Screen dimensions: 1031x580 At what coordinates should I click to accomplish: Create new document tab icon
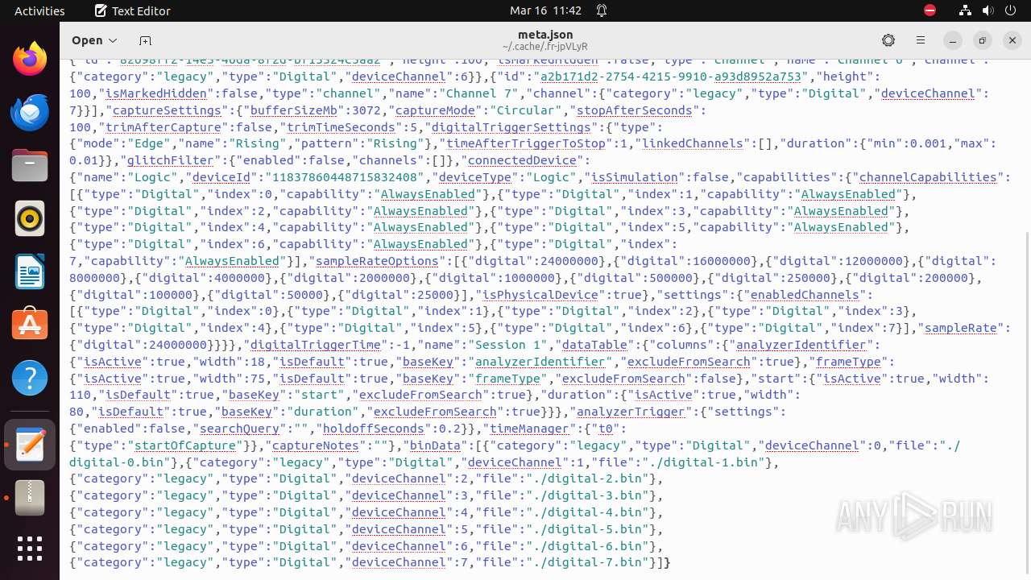click(145, 40)
